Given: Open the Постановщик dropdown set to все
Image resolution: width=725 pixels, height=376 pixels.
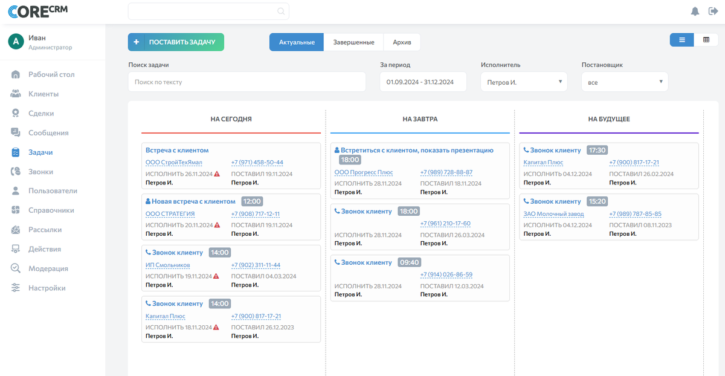Looking at the screenshot, I should (x=625, y=82).
